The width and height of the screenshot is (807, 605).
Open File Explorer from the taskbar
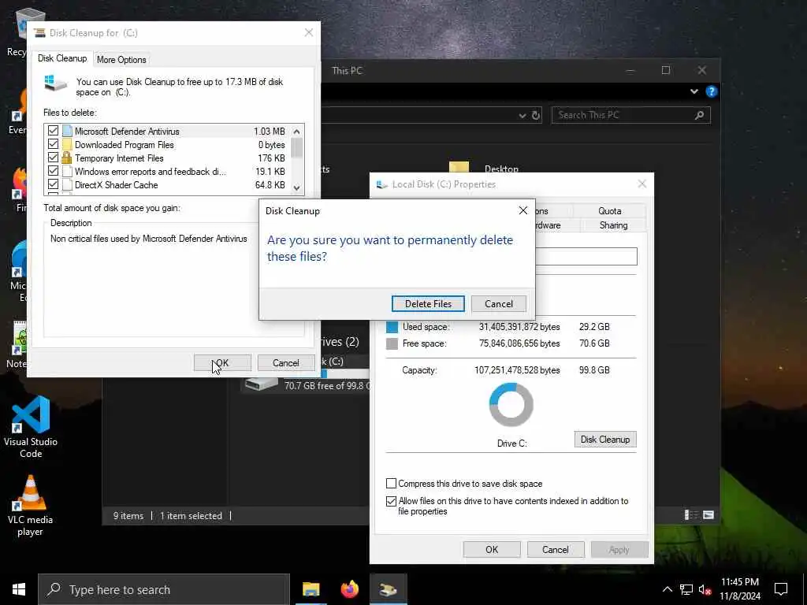(x=311, y=589)
